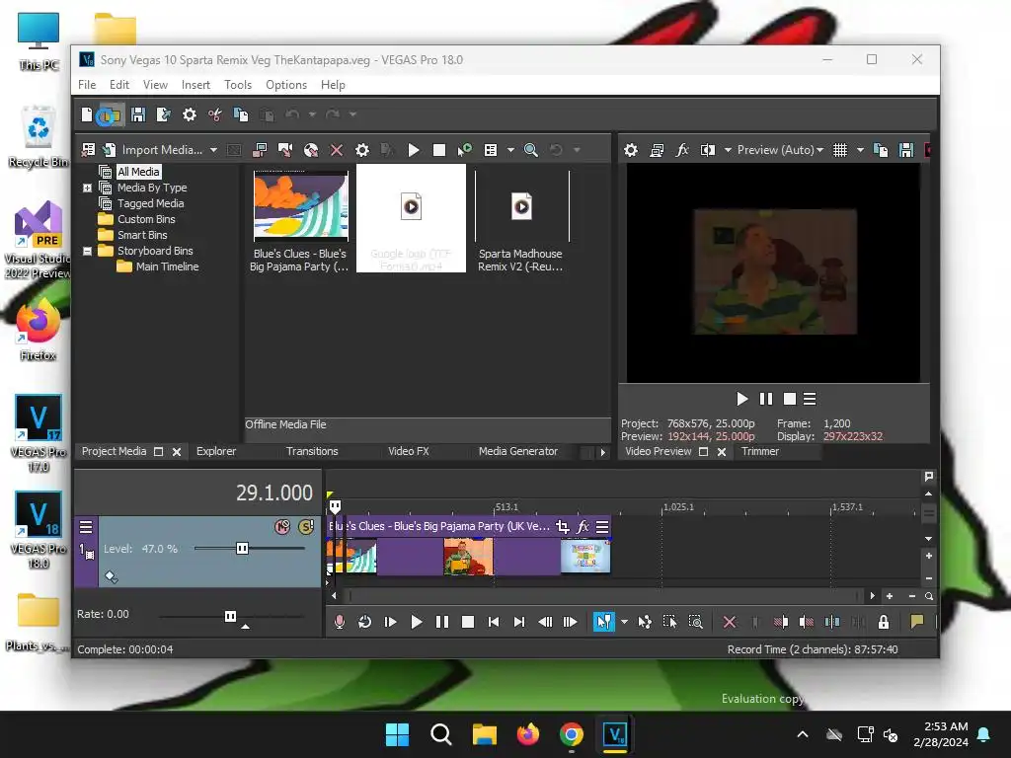The width and height of the screenshot is (1011, 758).
Task: Open the Video Preview hamburger menu
Action: (x=810, y=399)
